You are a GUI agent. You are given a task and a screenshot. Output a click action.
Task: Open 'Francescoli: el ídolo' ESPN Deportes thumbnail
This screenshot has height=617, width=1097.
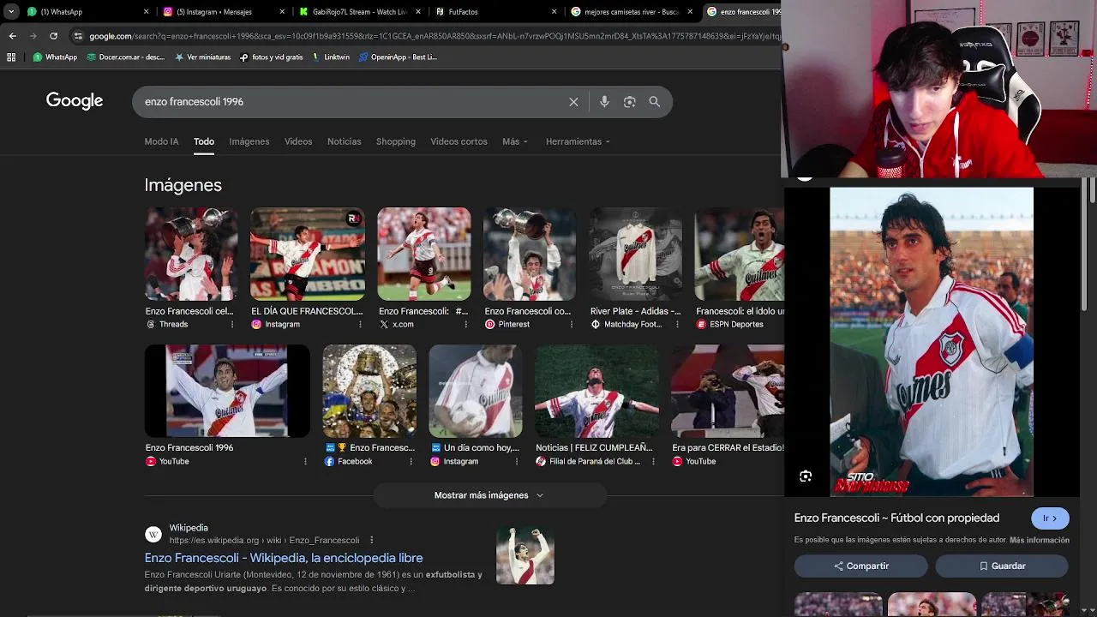tap(740, 254)
